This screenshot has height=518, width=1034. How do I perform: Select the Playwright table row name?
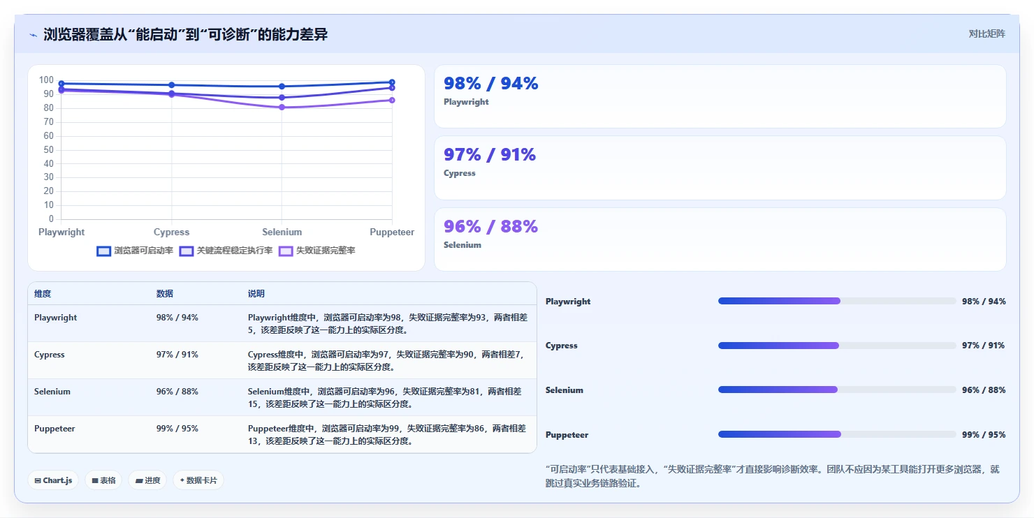(x=56, y=318)
